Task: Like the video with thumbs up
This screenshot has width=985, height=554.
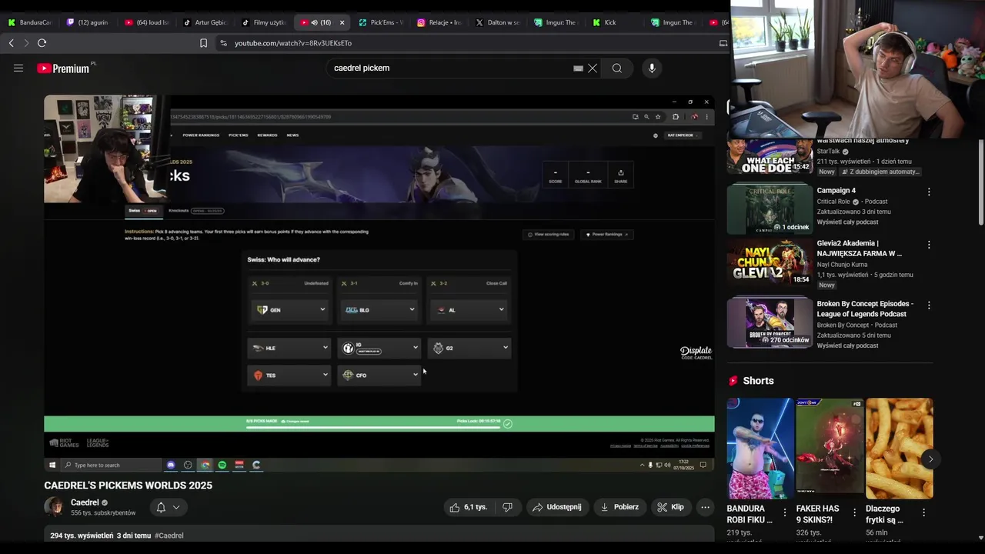Action: click(x=468, y=507)
